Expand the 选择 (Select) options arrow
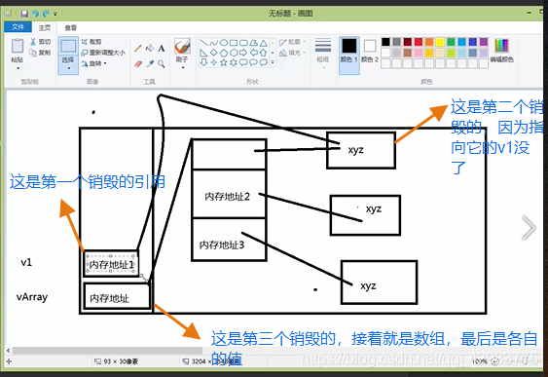548x377 pixels. [x=68, y=68]
